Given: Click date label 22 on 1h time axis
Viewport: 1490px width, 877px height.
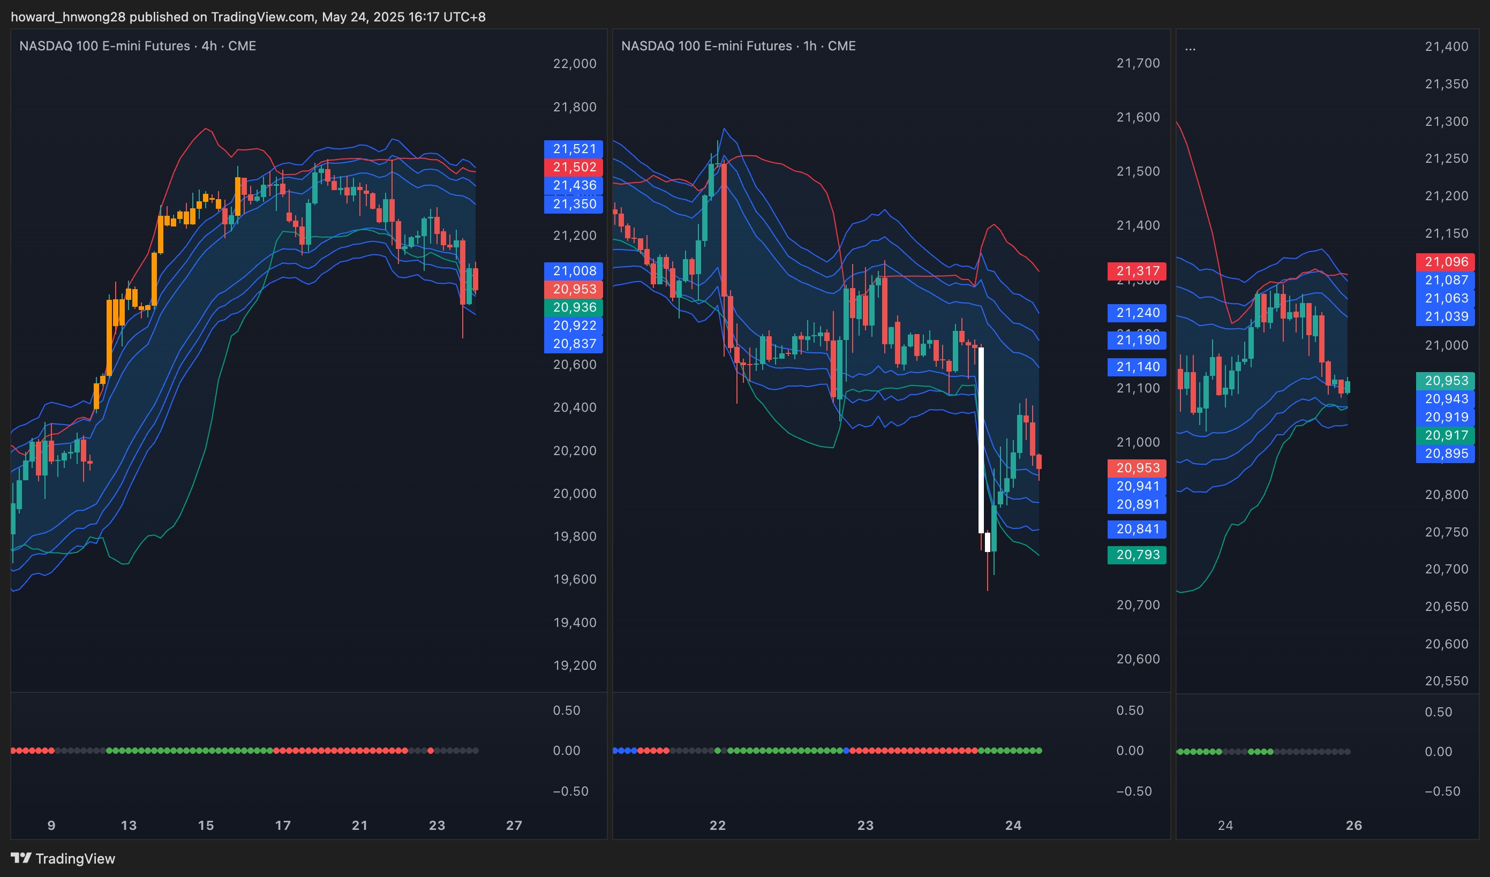Looking at the screenshot, I should (x=717, y=826).
